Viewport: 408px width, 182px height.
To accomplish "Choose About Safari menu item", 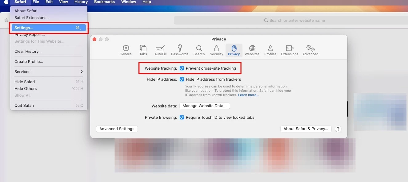I will 49,11.
